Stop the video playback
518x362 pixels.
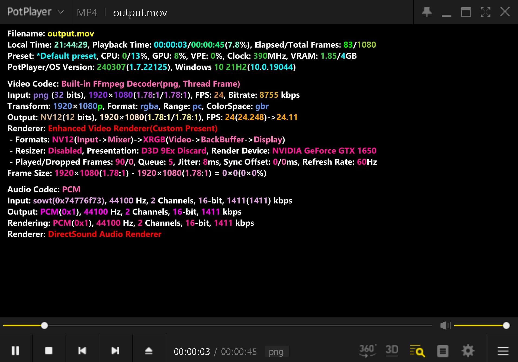[x=49, y=351]
